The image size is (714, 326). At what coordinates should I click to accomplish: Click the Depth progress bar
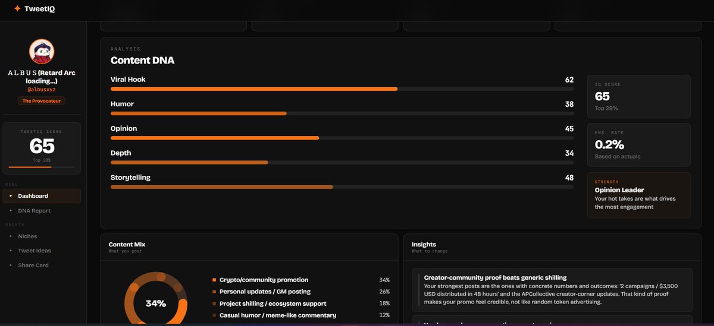(x=342, y=162)
